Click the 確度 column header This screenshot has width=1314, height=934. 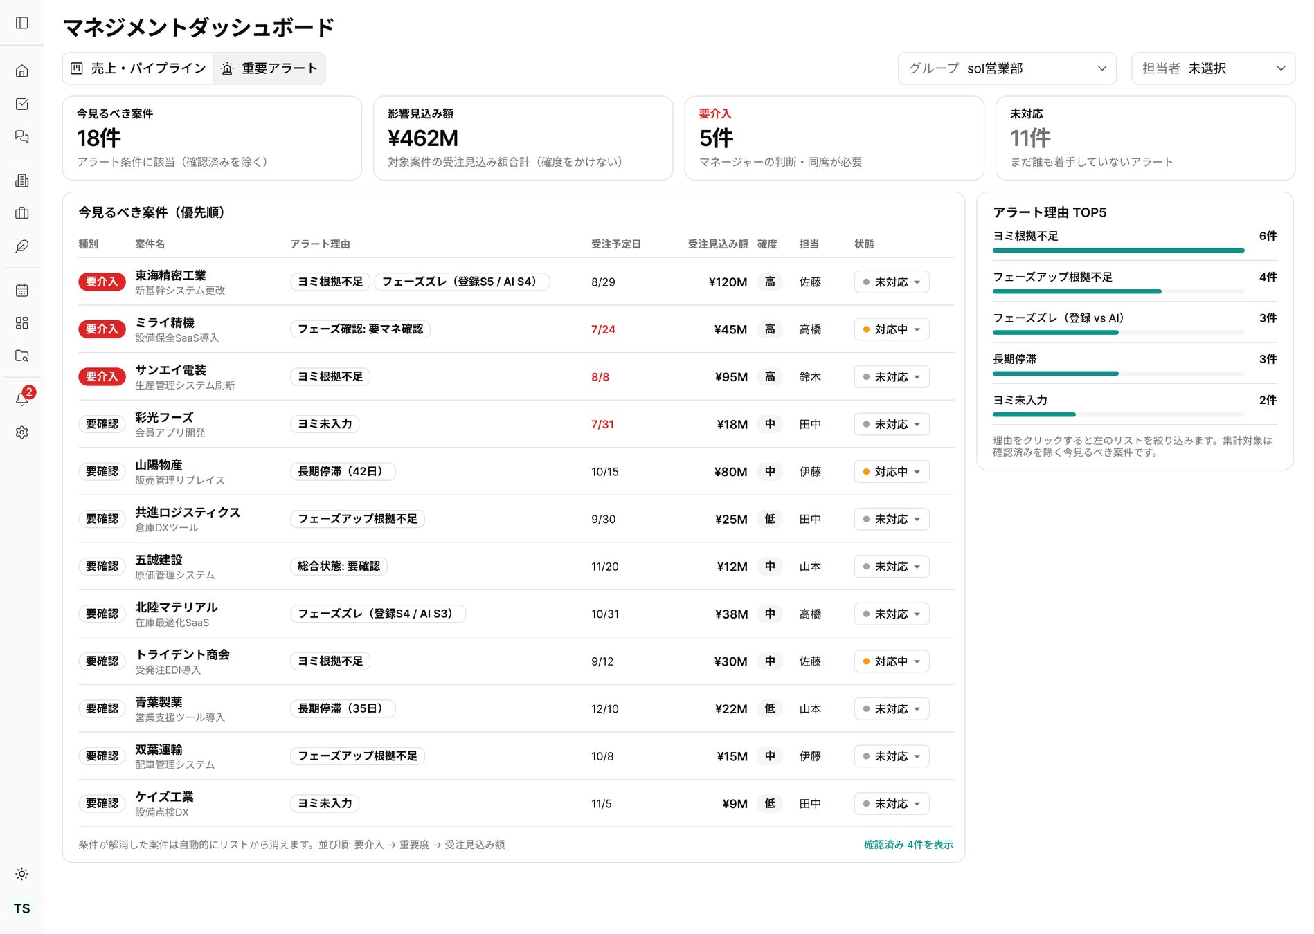767,244
